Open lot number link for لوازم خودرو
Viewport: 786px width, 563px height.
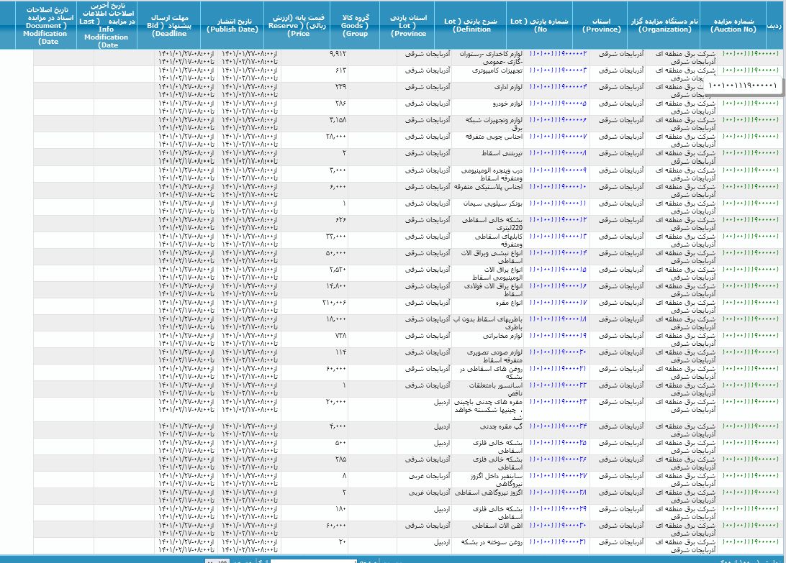558,104
